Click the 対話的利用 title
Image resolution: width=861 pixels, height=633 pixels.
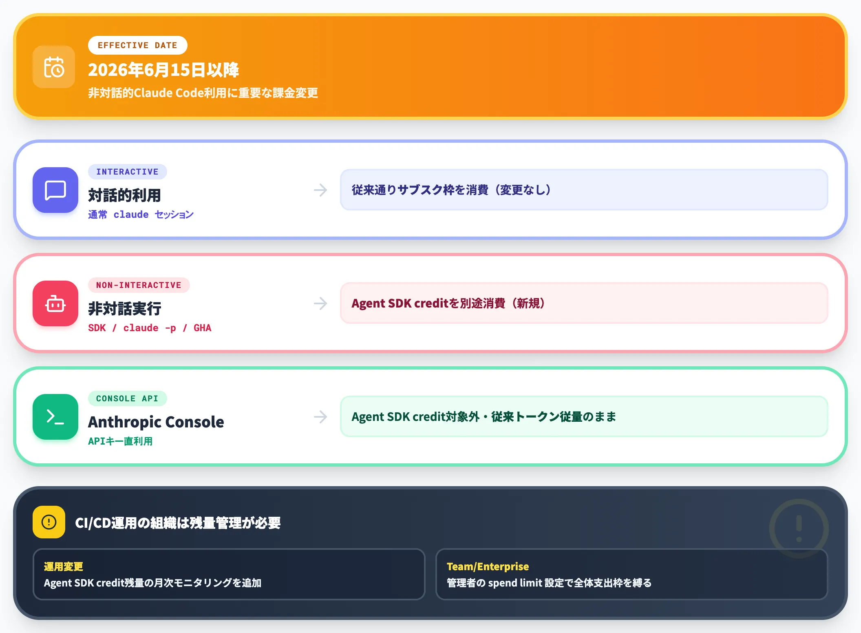[125, 195]
